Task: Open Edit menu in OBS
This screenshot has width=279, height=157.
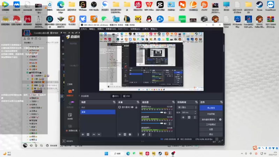Action: (x=92, y=29)
